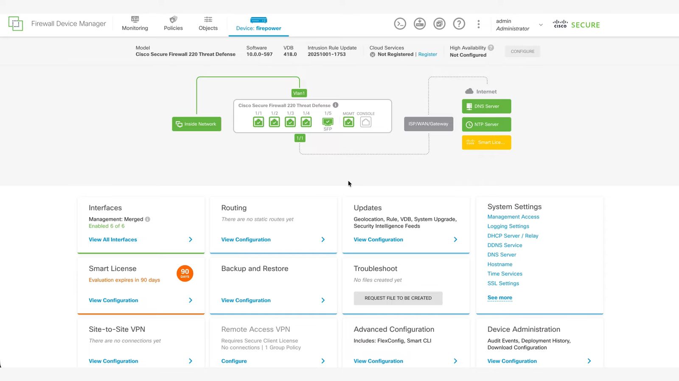Click the device info icon beside model name

pos(335,105)
